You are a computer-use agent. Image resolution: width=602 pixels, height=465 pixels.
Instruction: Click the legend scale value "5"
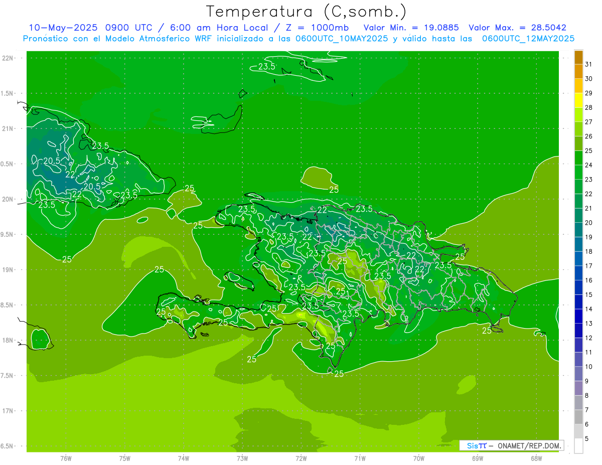(587, 439)
